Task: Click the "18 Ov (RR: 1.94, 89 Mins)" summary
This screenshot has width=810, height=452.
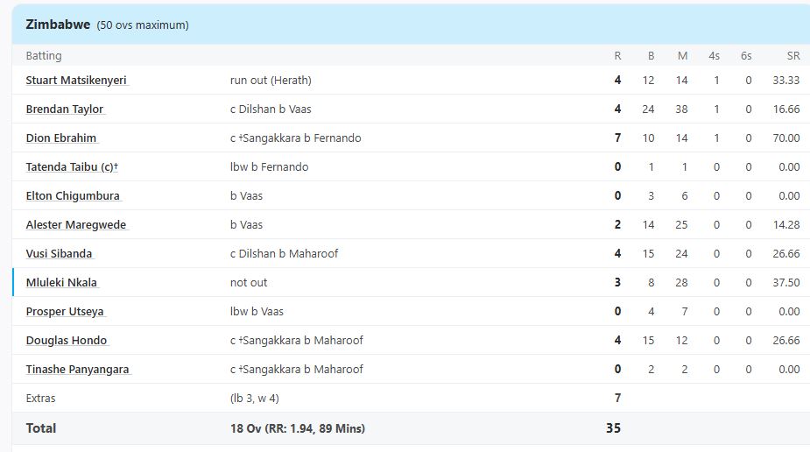Action: point(298,428)
